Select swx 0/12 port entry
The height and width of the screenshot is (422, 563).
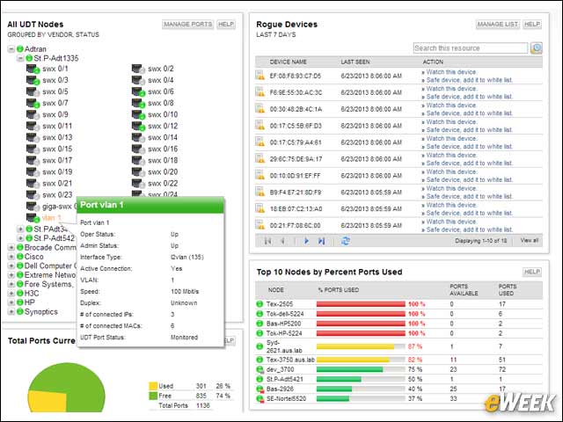[x=163, y=127]
